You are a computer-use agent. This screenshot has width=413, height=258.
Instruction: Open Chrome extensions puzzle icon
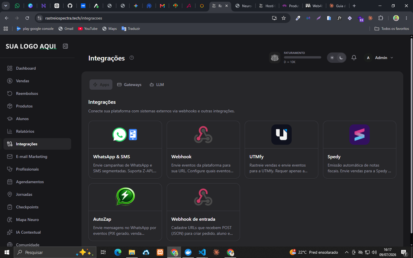tap(381, 18)
